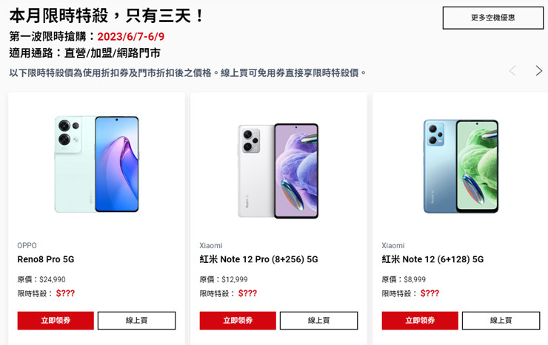Open the OPPO Reno8 Pro phone image
Image resolution: width=548 pixels, height=345 pixels.
pos(97,164)
